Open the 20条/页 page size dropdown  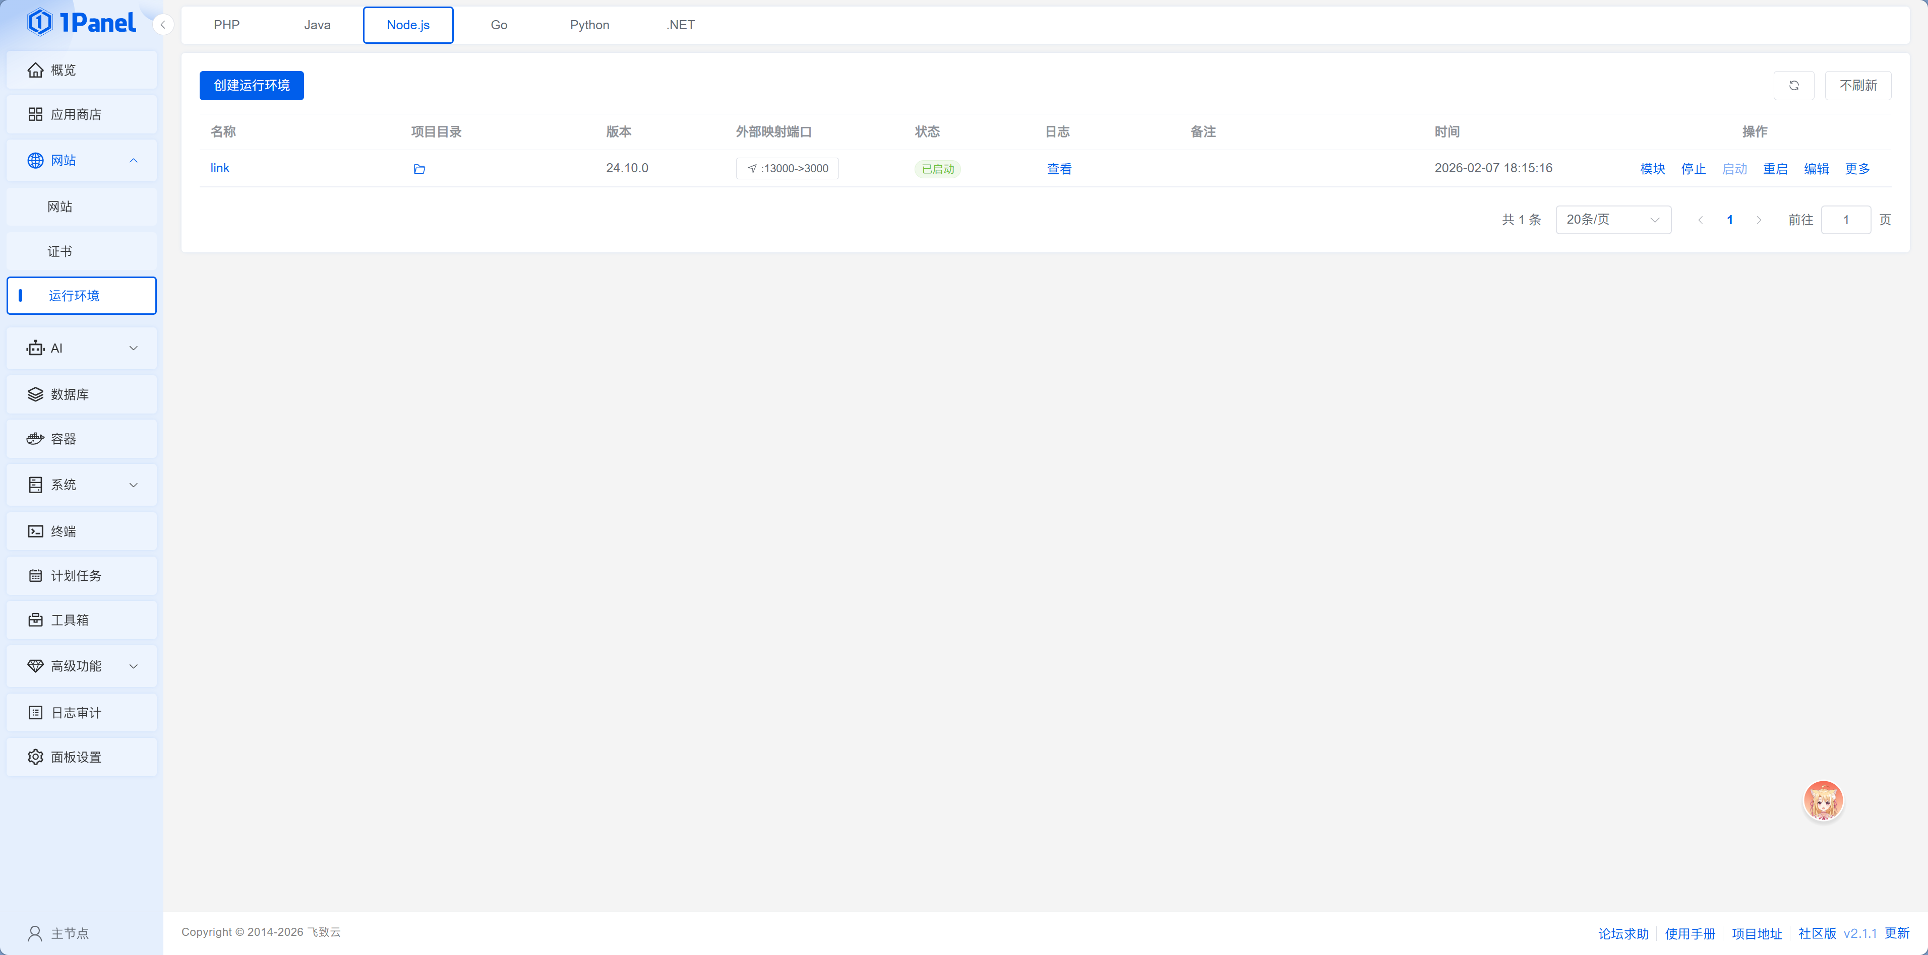1613,220
